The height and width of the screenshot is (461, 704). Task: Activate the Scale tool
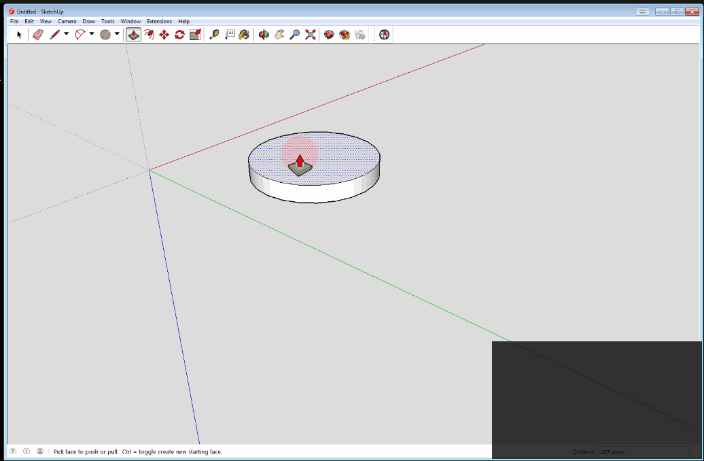pyautogui.click(x=195, y=35)
